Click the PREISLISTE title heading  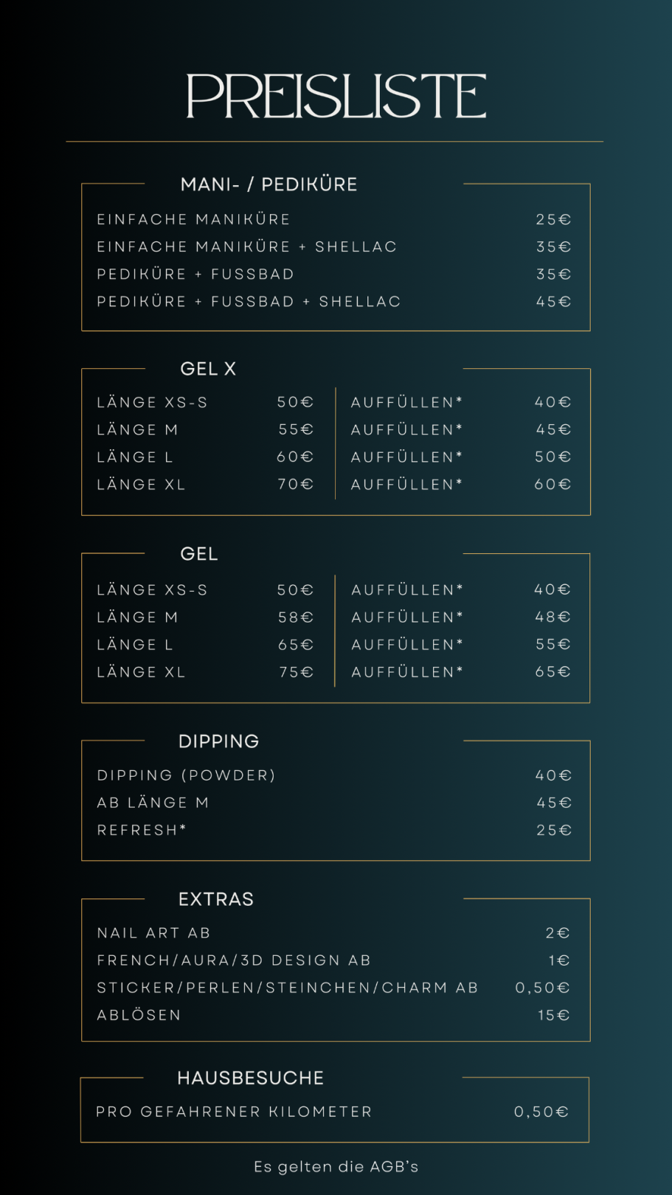tap(336, 96)
